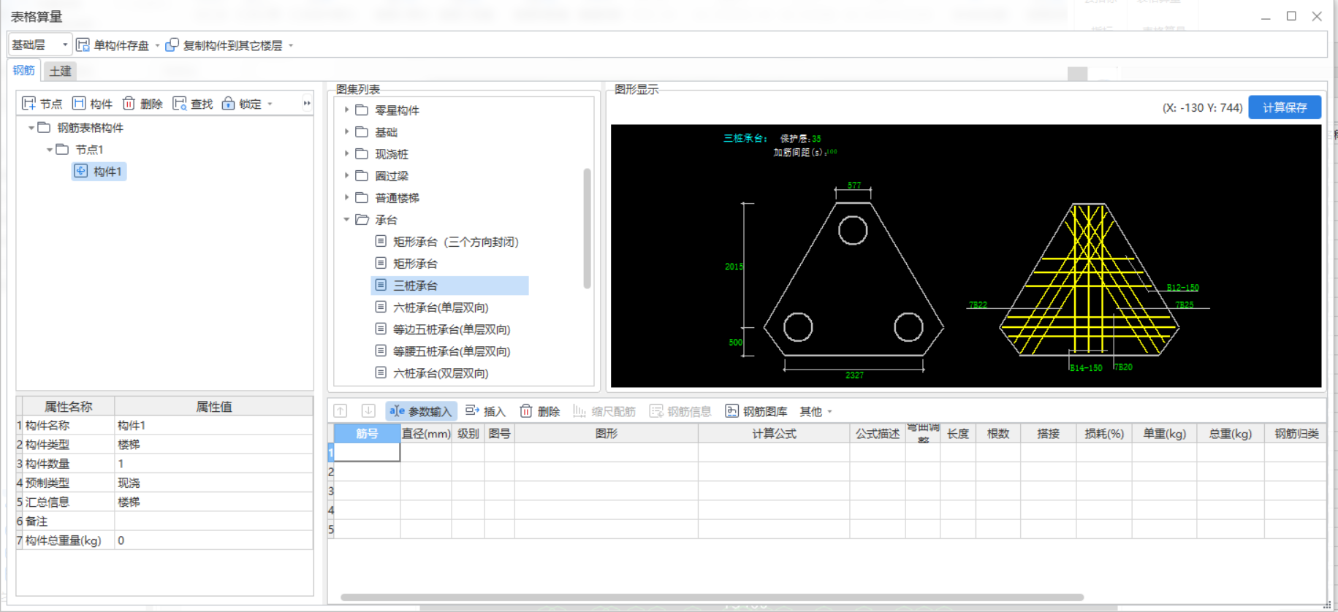
Task: Click the 钢筋信息 icon
Action: (656, 411)
